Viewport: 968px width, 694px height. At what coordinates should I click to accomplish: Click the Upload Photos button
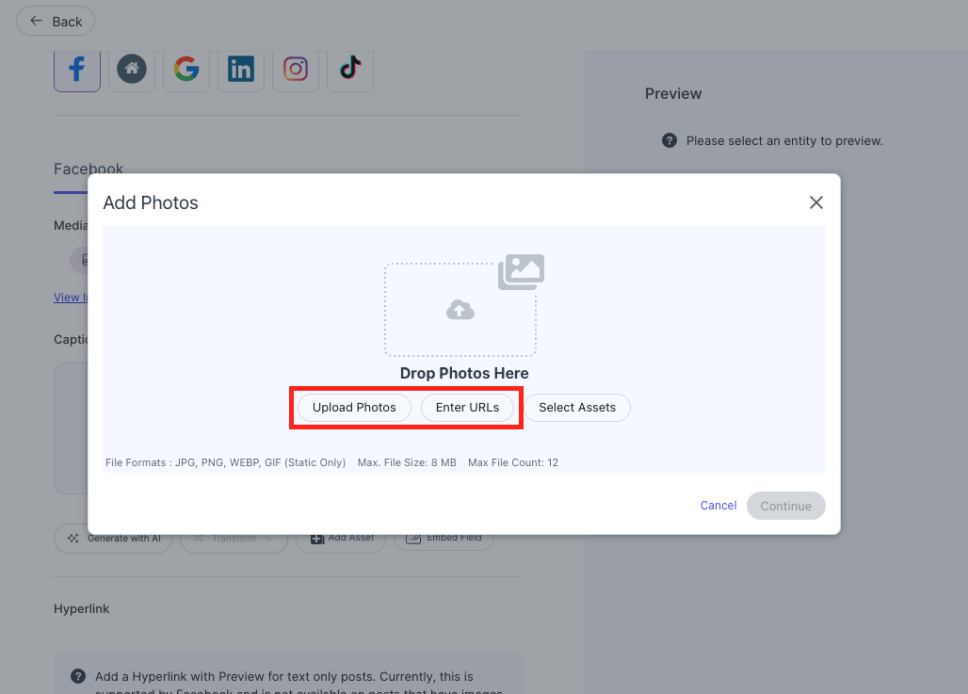click(354, 408)
